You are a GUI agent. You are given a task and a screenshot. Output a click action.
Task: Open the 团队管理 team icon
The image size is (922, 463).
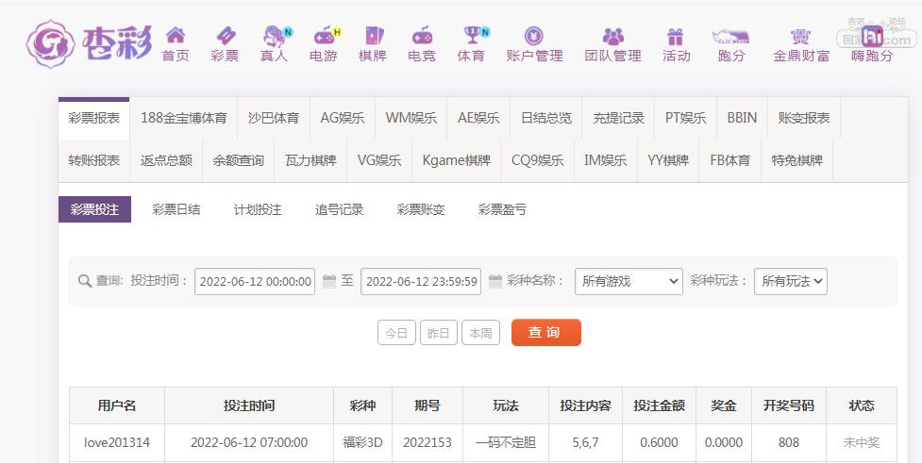pos(612,36)
